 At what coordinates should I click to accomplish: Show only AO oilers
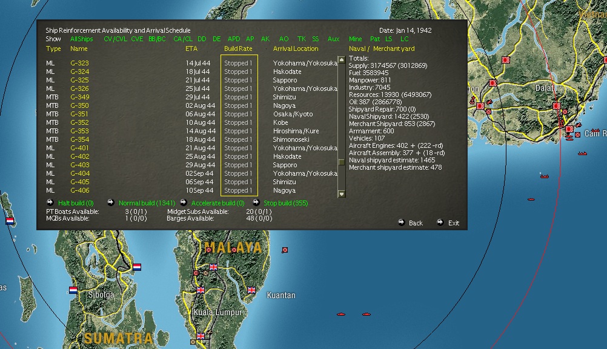(284, 39)
